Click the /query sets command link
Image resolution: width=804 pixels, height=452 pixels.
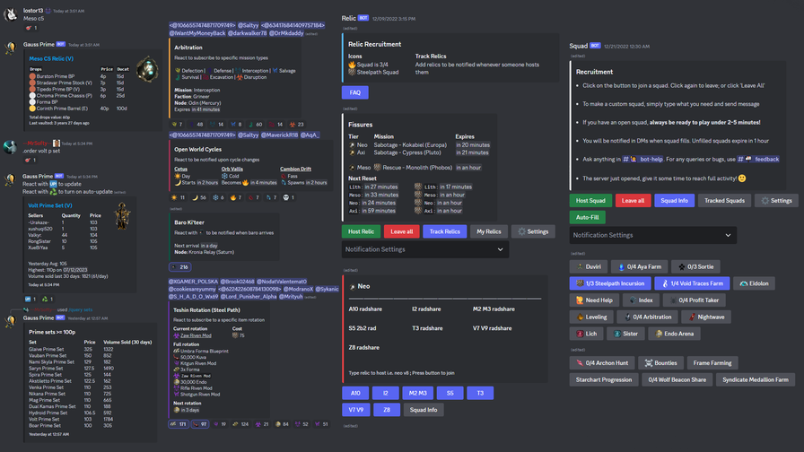(x=80, y=309)
